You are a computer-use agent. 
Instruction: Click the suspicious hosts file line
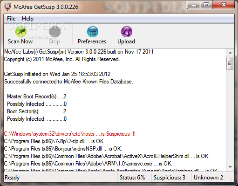tap(70, 134)
